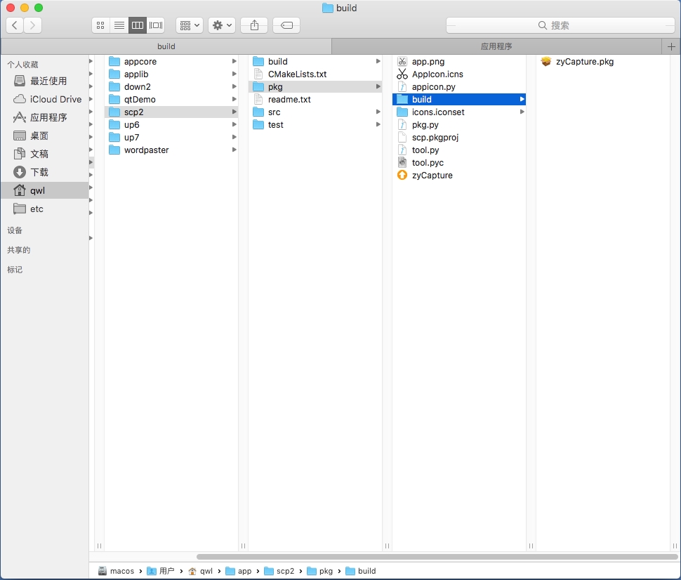Viewport: 681px width, 580px height.
Task: Switch to icon view mode
Action: click(100, 25)
